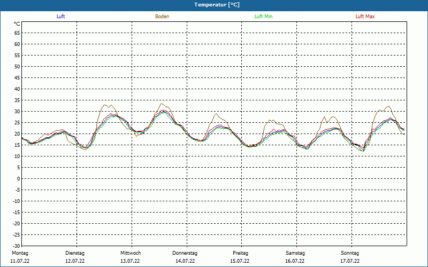Click the 65 y-axis value

point(17,33)
